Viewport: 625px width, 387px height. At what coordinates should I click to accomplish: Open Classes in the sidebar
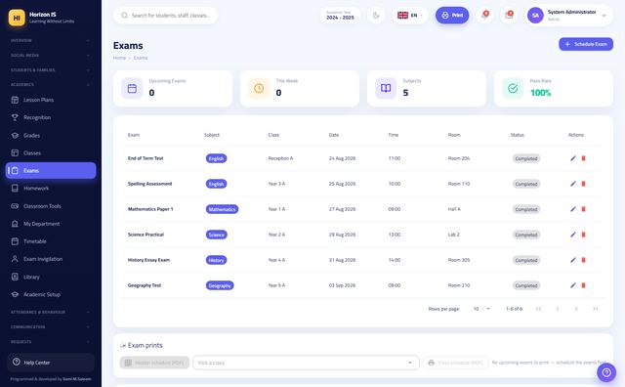click(51, 153)
